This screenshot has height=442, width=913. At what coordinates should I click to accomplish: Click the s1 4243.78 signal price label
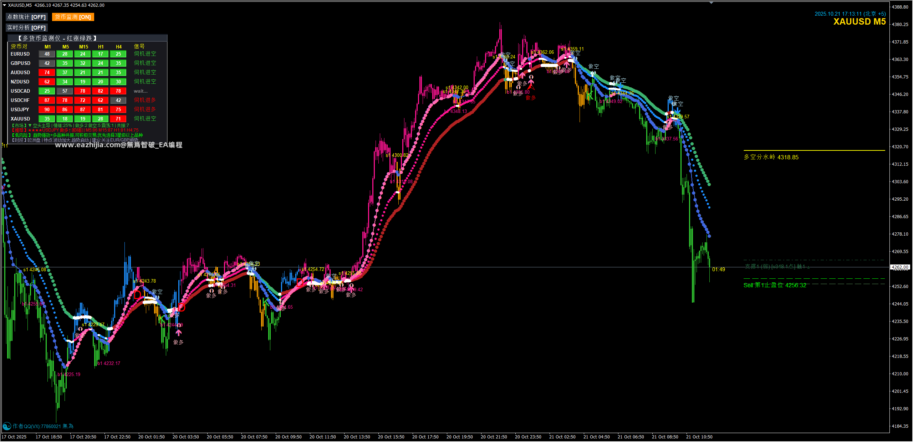(144, 281)
